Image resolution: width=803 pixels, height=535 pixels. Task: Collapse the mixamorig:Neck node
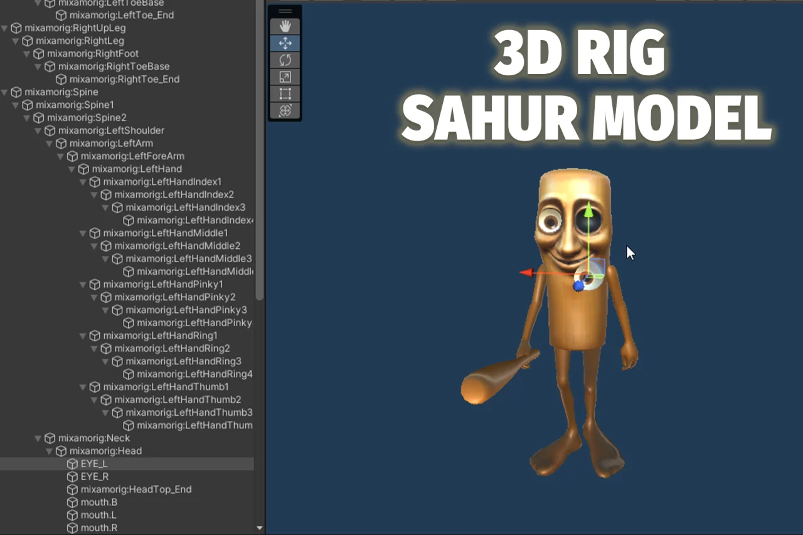(38, 438)
